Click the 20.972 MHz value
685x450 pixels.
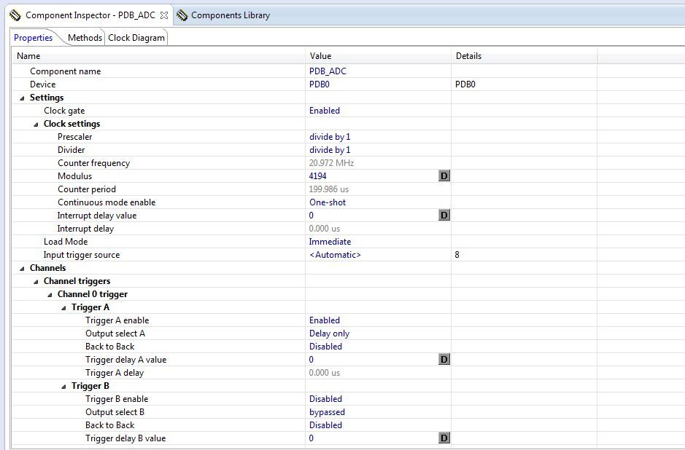pyautogui.click(x=331, y=163)
